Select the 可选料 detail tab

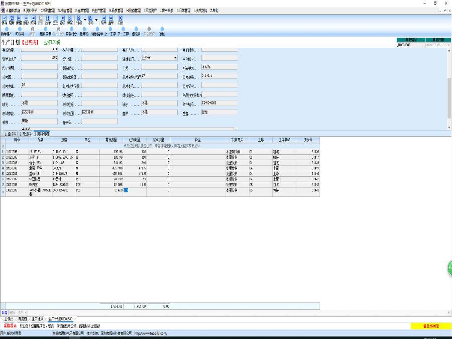(x=26, y=134)
